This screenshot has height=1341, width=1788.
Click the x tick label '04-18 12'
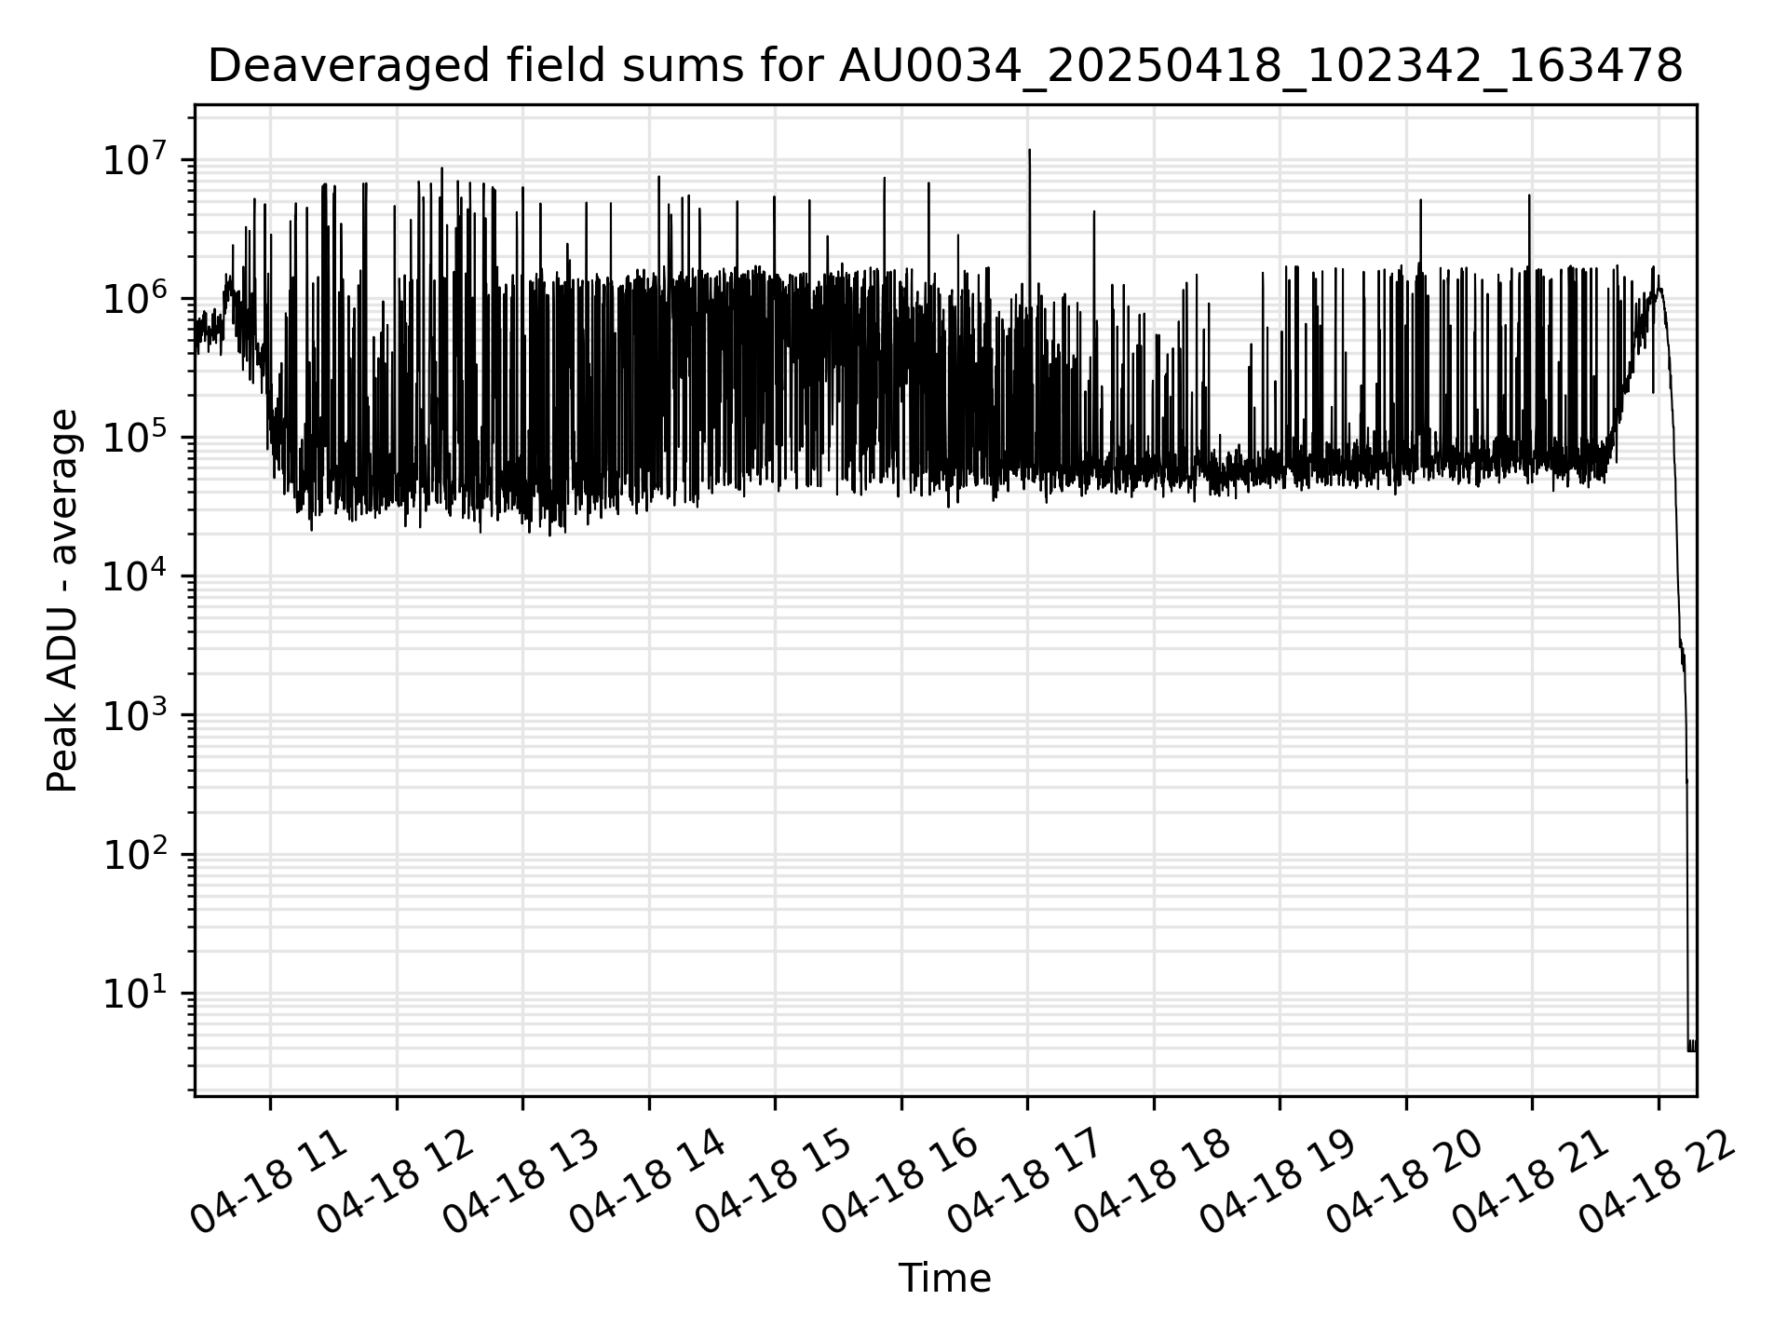click(x=395, y=1182)
